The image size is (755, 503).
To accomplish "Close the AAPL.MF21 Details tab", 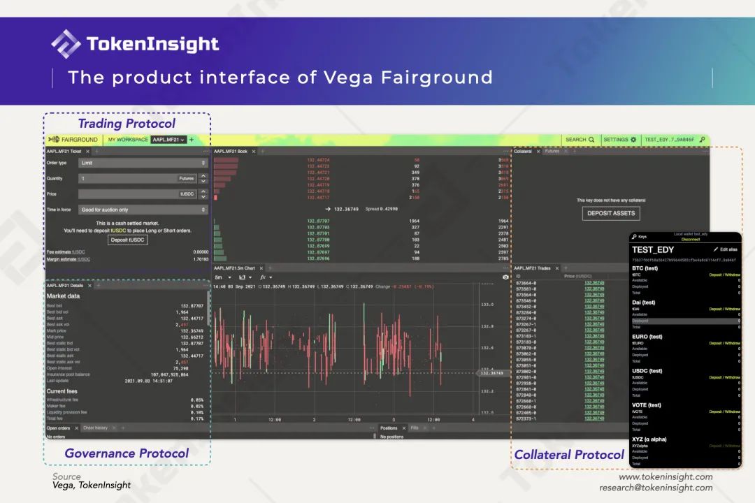I will (89, 286).
